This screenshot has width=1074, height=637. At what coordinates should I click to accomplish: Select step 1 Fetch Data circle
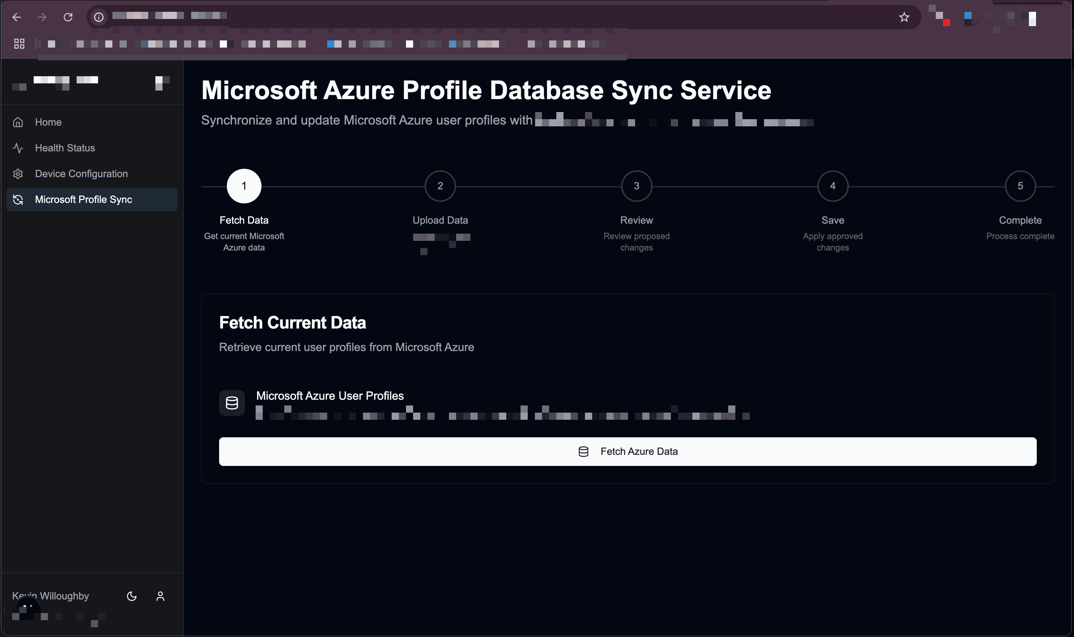[x=244, y=186]
